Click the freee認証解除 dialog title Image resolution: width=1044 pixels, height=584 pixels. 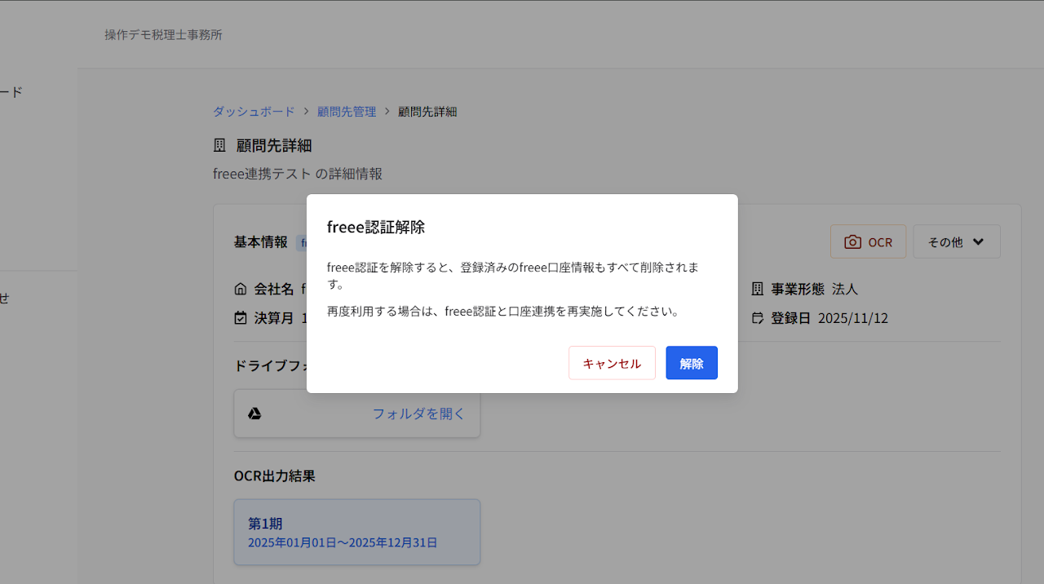pos(376,227)
